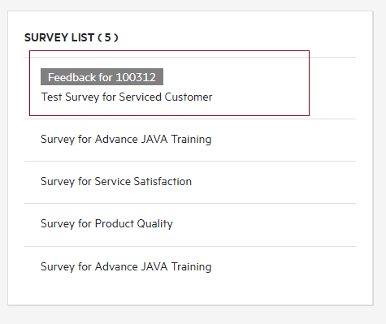Screen dimensions: 386x324
Task: Open 'Test Survey for Serviced Customer'
Action: (x=127, y=97)
